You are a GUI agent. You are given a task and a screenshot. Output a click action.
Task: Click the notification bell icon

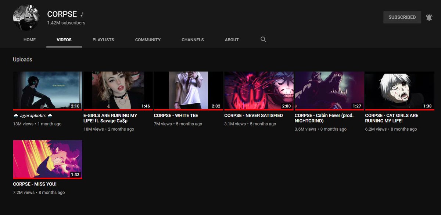[x=429, y=17]
